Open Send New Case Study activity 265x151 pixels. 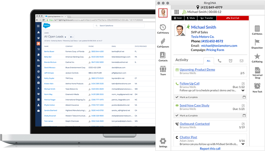(194, 105)
